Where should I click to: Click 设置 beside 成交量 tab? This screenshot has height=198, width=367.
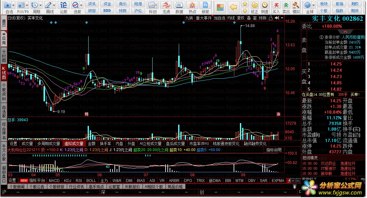[x=13, y=144]
